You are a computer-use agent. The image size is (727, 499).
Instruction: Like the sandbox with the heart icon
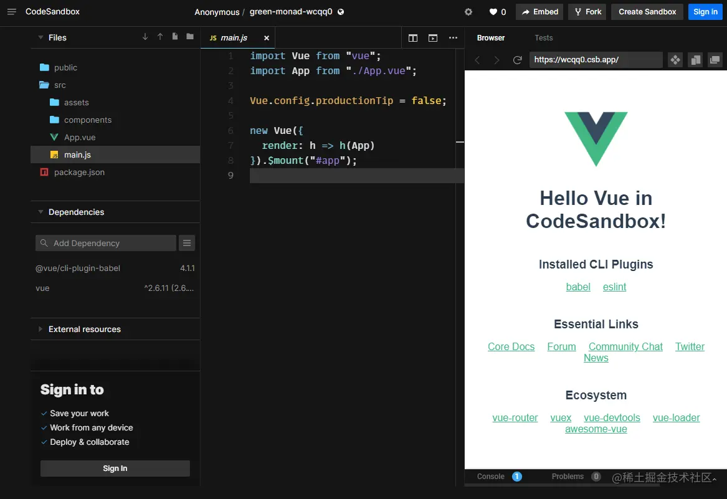point(493,12)
